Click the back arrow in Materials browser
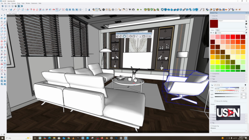249x140 pixels. point(211,33)
